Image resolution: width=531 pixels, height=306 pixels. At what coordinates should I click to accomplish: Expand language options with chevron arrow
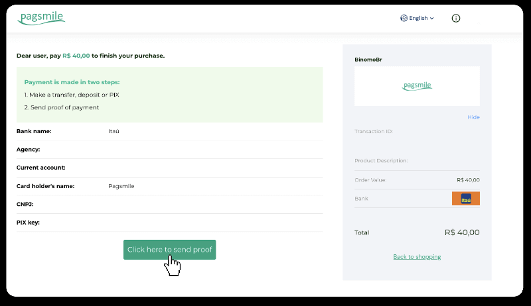[x=432, y=19]
